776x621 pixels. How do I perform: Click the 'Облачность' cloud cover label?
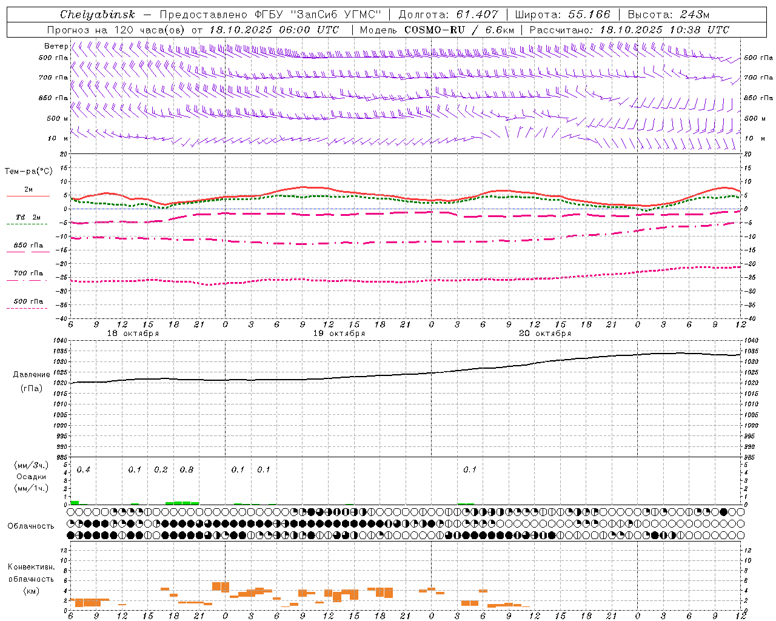(x=31, y=526)
